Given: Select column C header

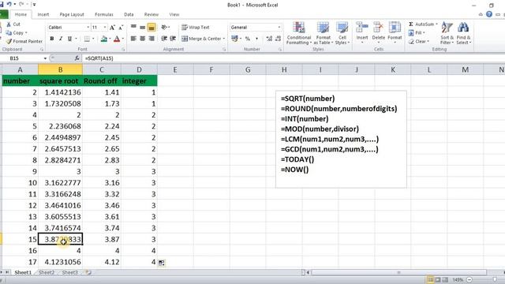Looking at the screenshot, I should tap(102, 69).
